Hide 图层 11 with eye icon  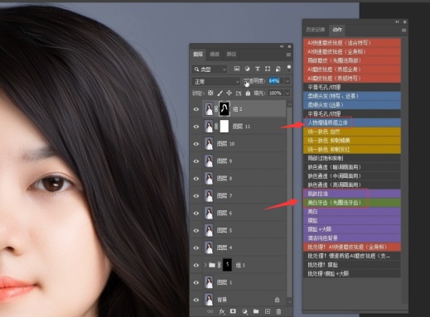click(196, 127)
